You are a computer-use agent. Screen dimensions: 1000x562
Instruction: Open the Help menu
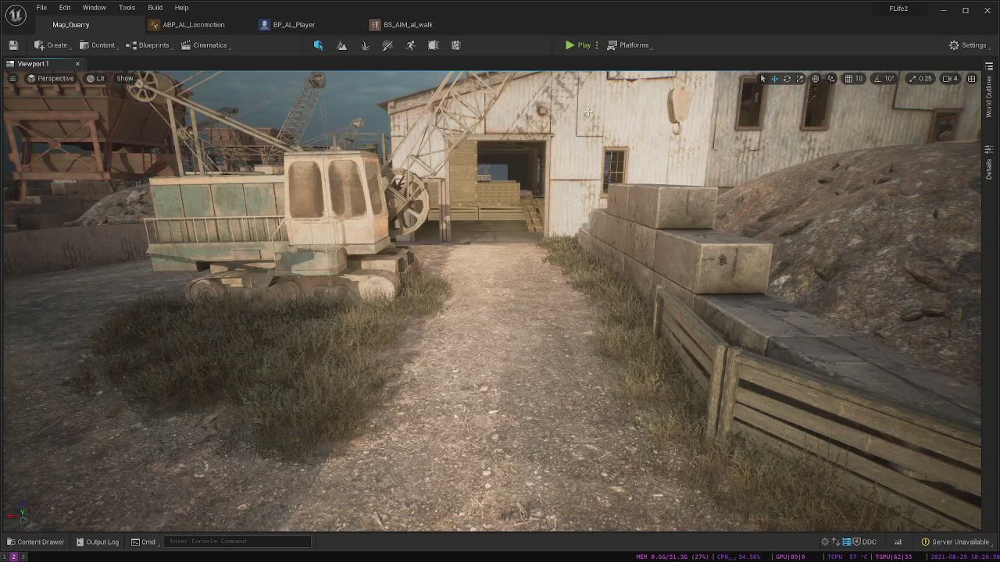coord(181,8)
